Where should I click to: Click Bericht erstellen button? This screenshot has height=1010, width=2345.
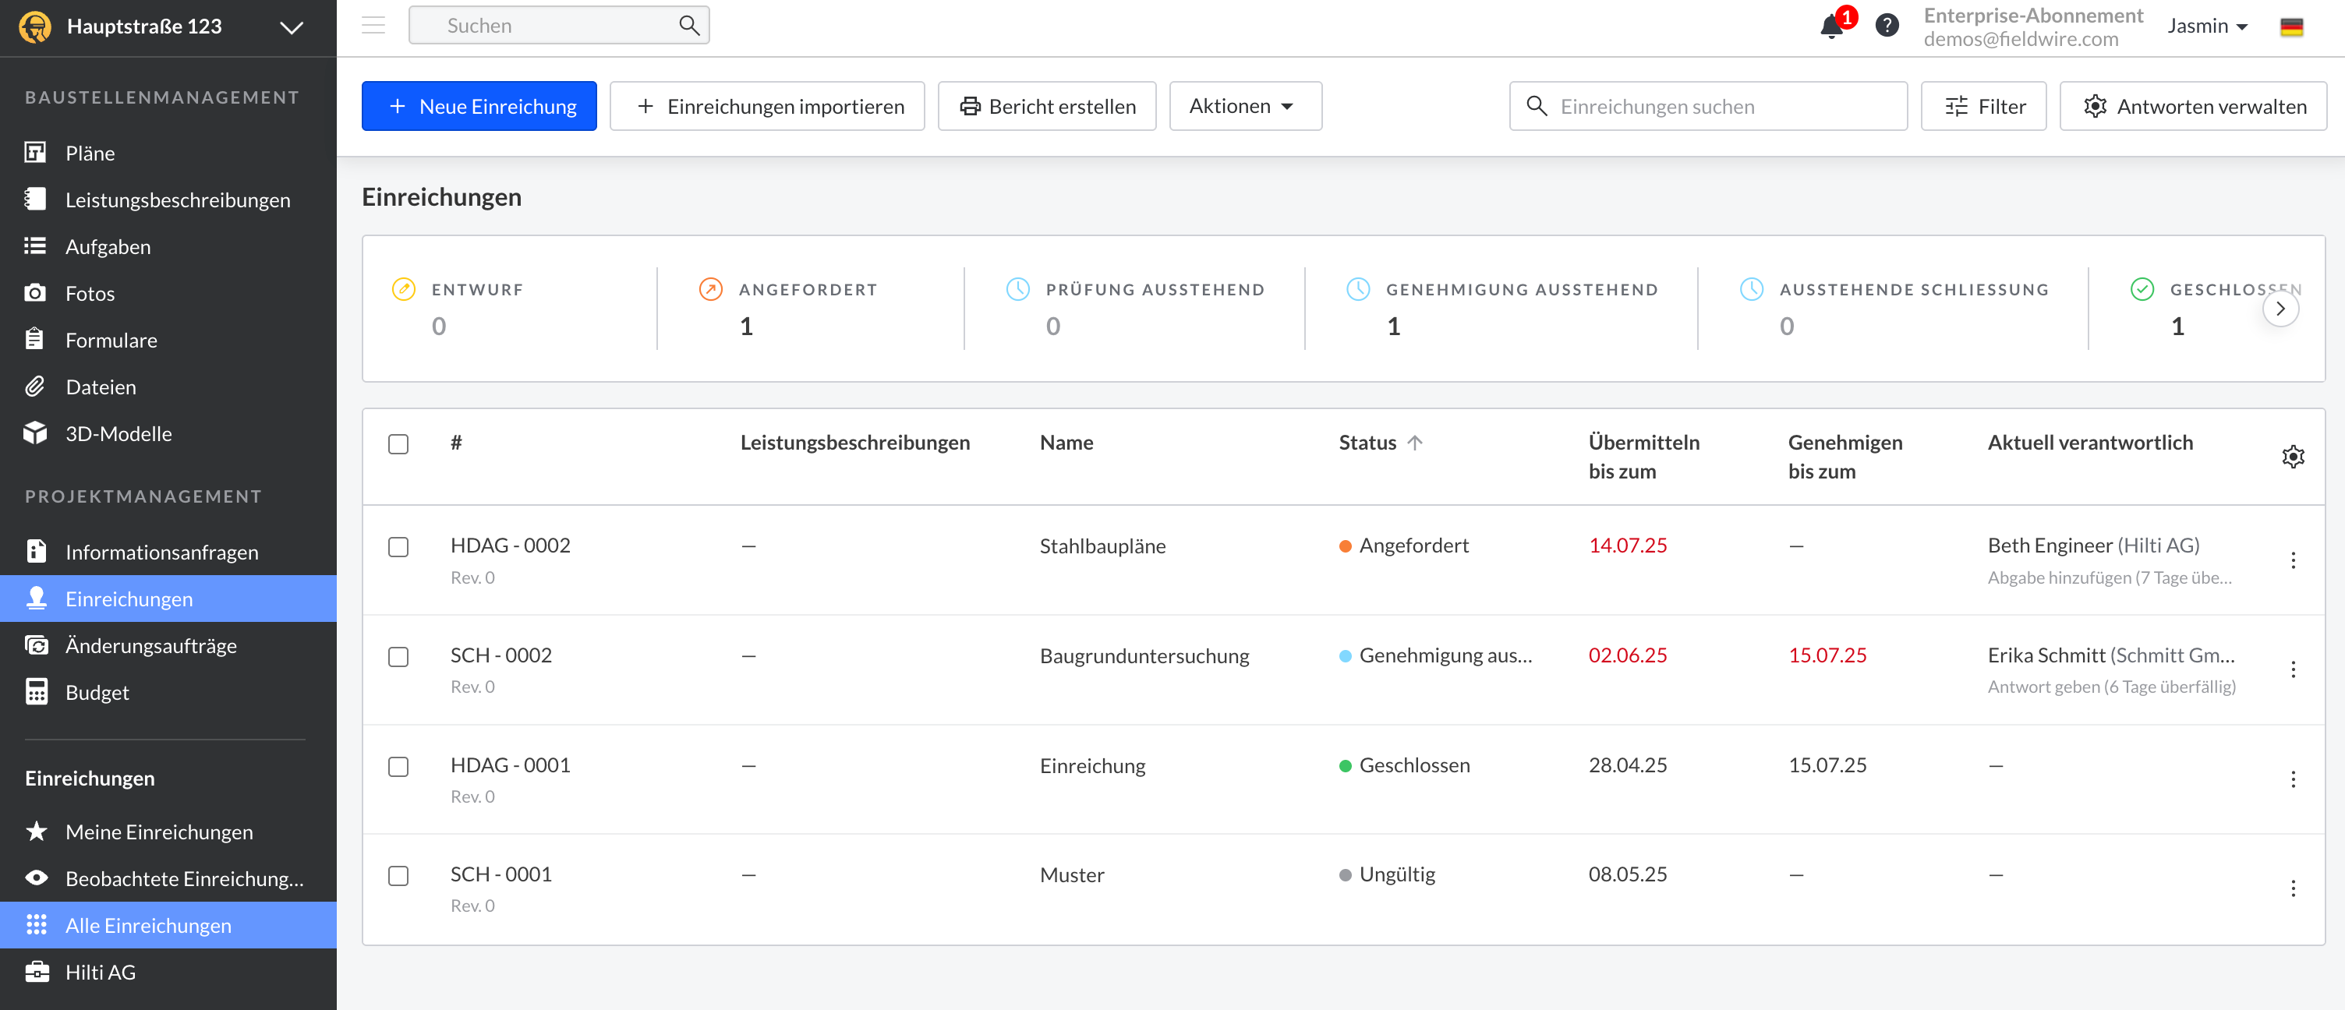pyautogui.click(x=1046, y=105)
